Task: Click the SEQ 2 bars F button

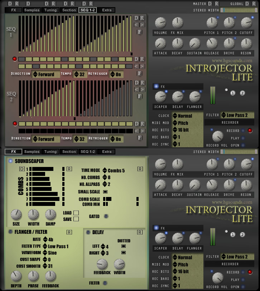Action: (x=139, y=96)
